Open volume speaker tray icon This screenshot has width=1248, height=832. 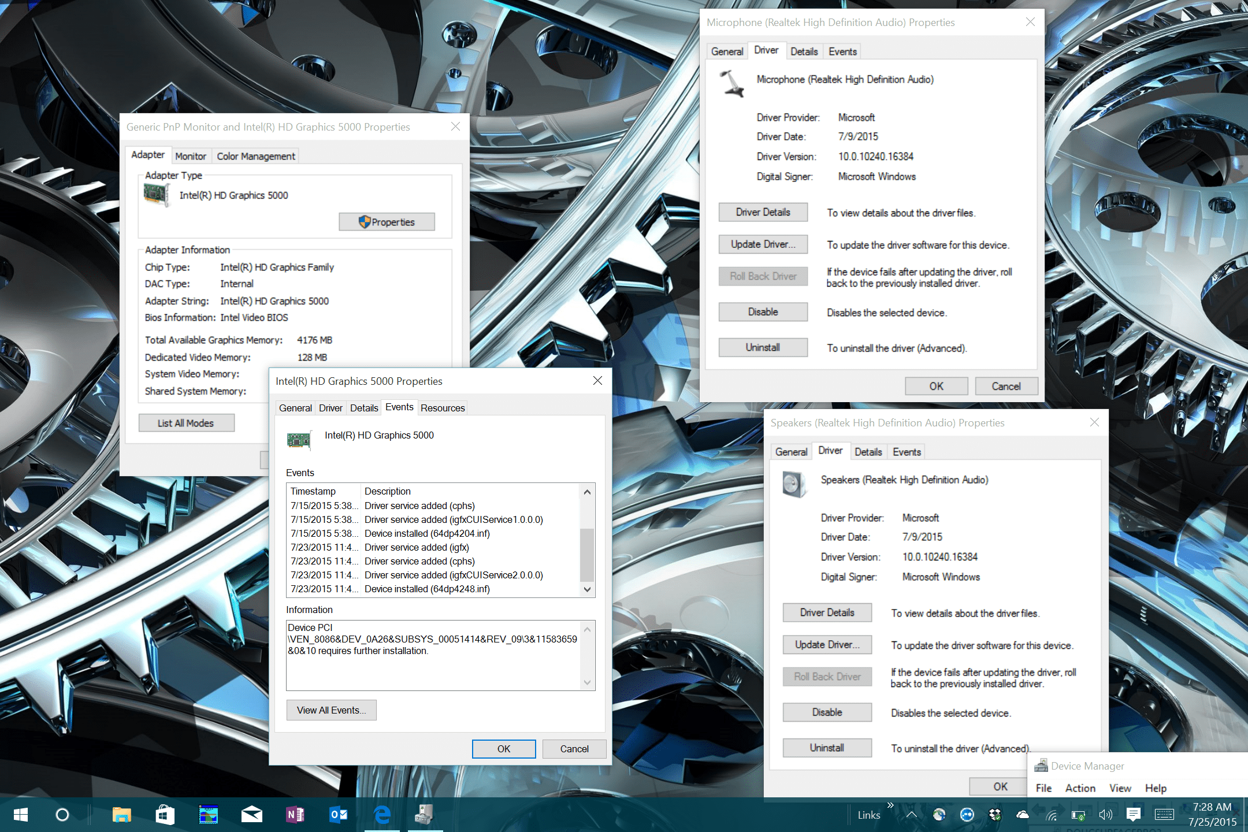pyautogui.click(x=1105, y=815)
